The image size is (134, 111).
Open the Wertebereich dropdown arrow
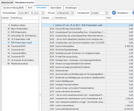click(107, 13)
